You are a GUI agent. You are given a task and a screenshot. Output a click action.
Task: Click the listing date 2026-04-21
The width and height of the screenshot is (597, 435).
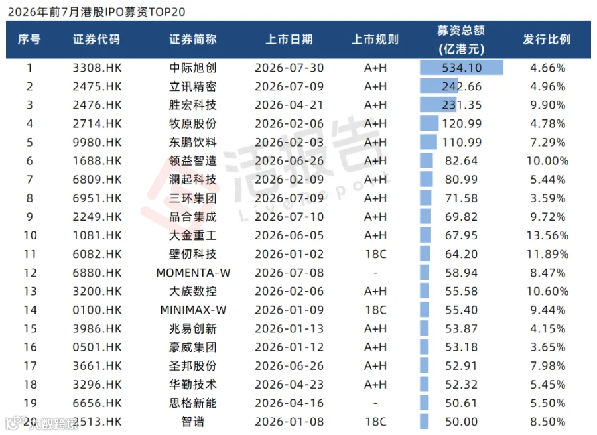(289, 105)
